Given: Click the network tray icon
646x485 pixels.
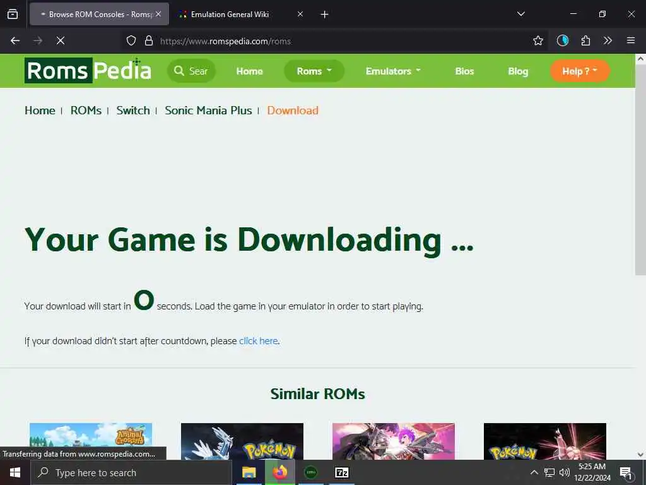Looking at the screenshot, I should [549, 472].
